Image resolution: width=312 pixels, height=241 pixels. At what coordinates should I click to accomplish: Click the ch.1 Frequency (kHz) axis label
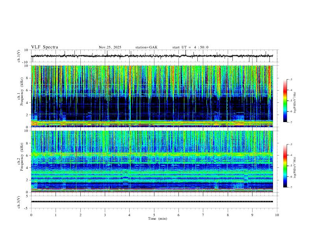[21, 91]
